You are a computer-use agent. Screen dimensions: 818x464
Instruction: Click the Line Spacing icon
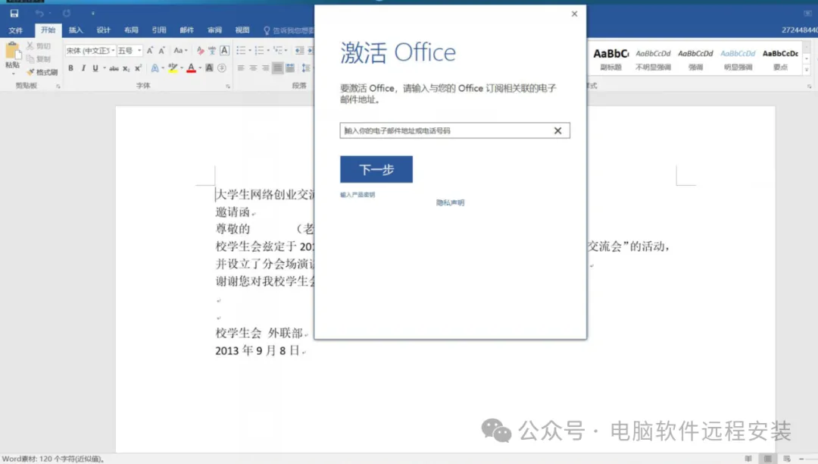point(306,67)
